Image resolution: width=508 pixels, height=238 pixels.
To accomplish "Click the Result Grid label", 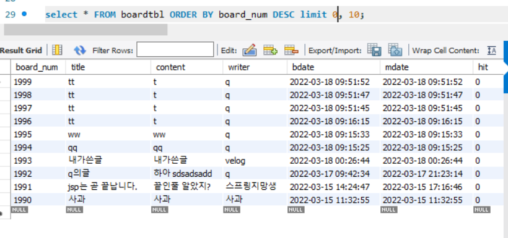I will tap(21, 51).
